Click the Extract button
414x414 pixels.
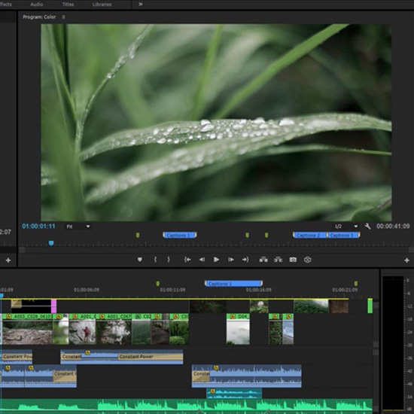tap(278, 260)
